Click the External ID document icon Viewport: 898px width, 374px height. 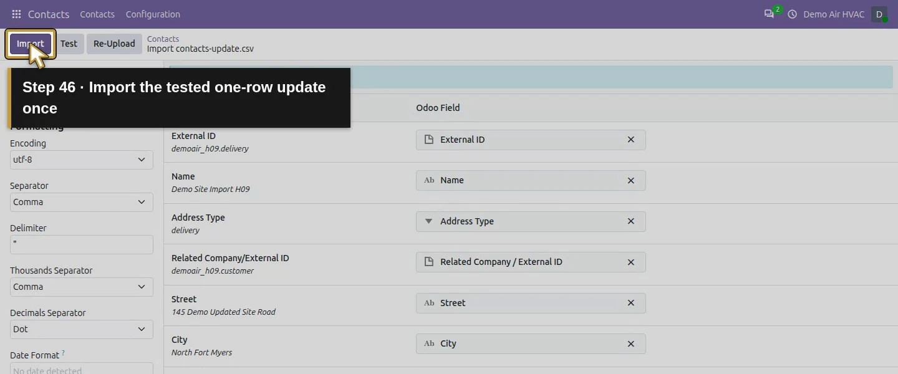428,140
